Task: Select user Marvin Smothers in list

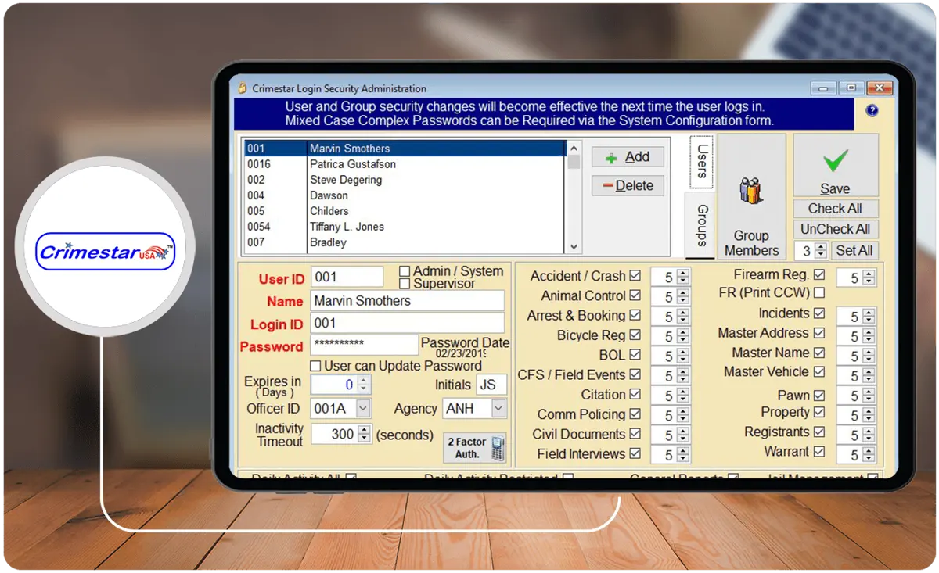Action: click(405, 149)
